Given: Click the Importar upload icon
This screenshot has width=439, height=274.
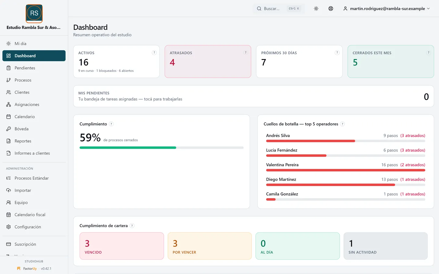Looking at the screenshot, I should 9,190.
